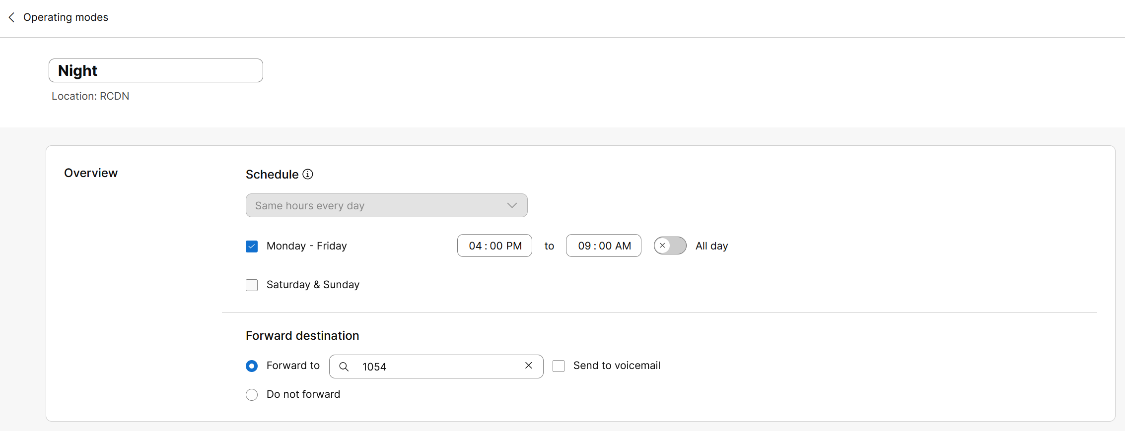The width and height of the screenshot is (1125, 431).
Task: Open the Operating modes breadcrumb text
Action: 66,17
